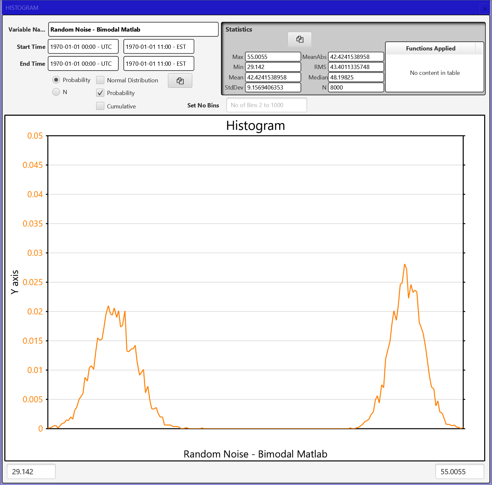Enable the Cumulative checkbox
Screen dimensions: 492x485
click(x=100, y=106)
